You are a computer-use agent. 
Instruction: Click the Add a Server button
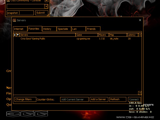click(99, 99)
